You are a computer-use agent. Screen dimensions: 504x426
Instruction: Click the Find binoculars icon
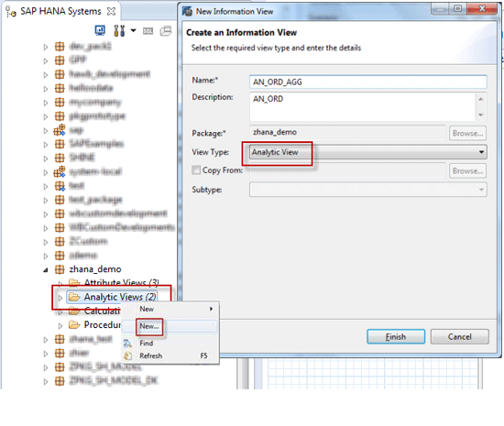coord(128,344)
